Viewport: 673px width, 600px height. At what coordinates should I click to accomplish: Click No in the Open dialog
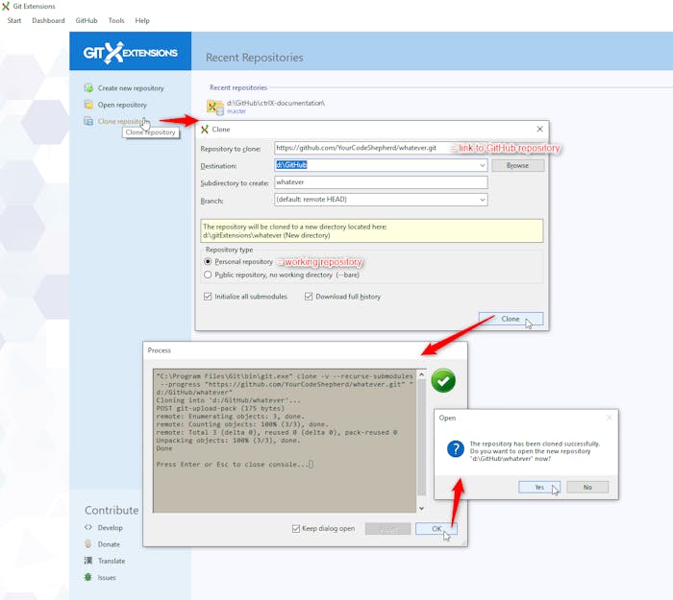coord(587,487)
